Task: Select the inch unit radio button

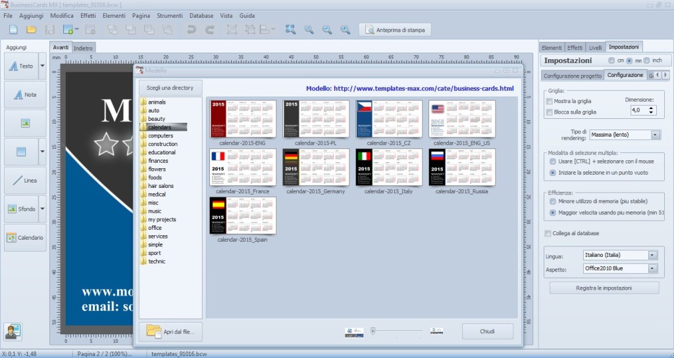Action: [x=646, y=60]
